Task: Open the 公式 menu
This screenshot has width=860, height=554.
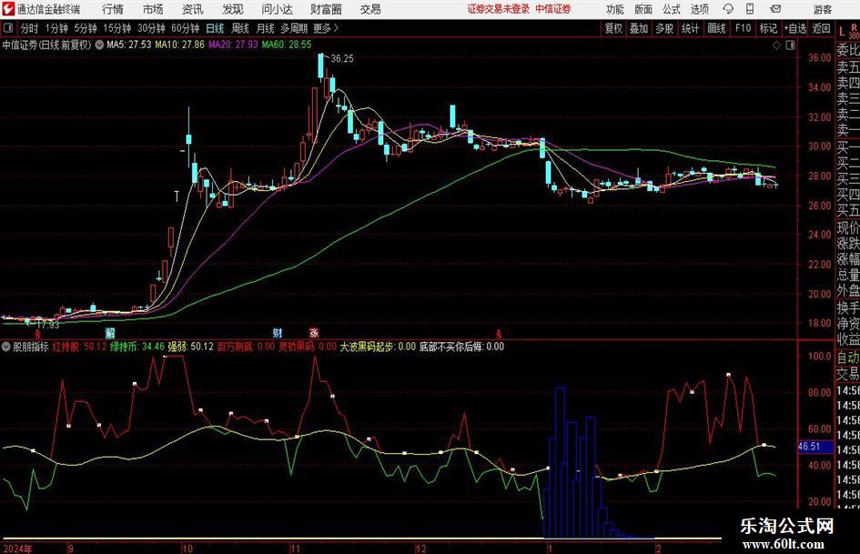Action: (671, 9)
